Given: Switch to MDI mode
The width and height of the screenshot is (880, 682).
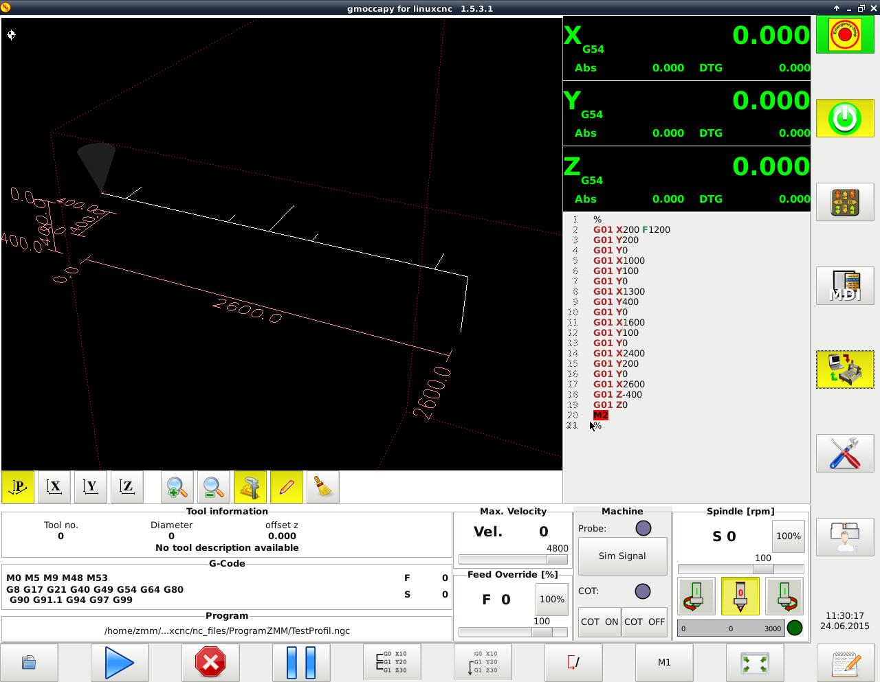Looking at the screenshot, I should click(845, 286).
